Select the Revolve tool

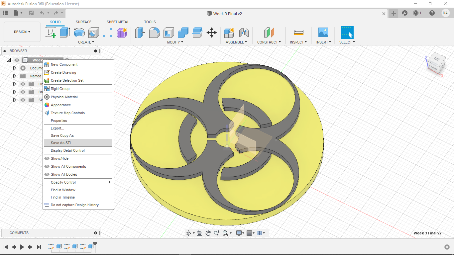click(x=79, y=33)
